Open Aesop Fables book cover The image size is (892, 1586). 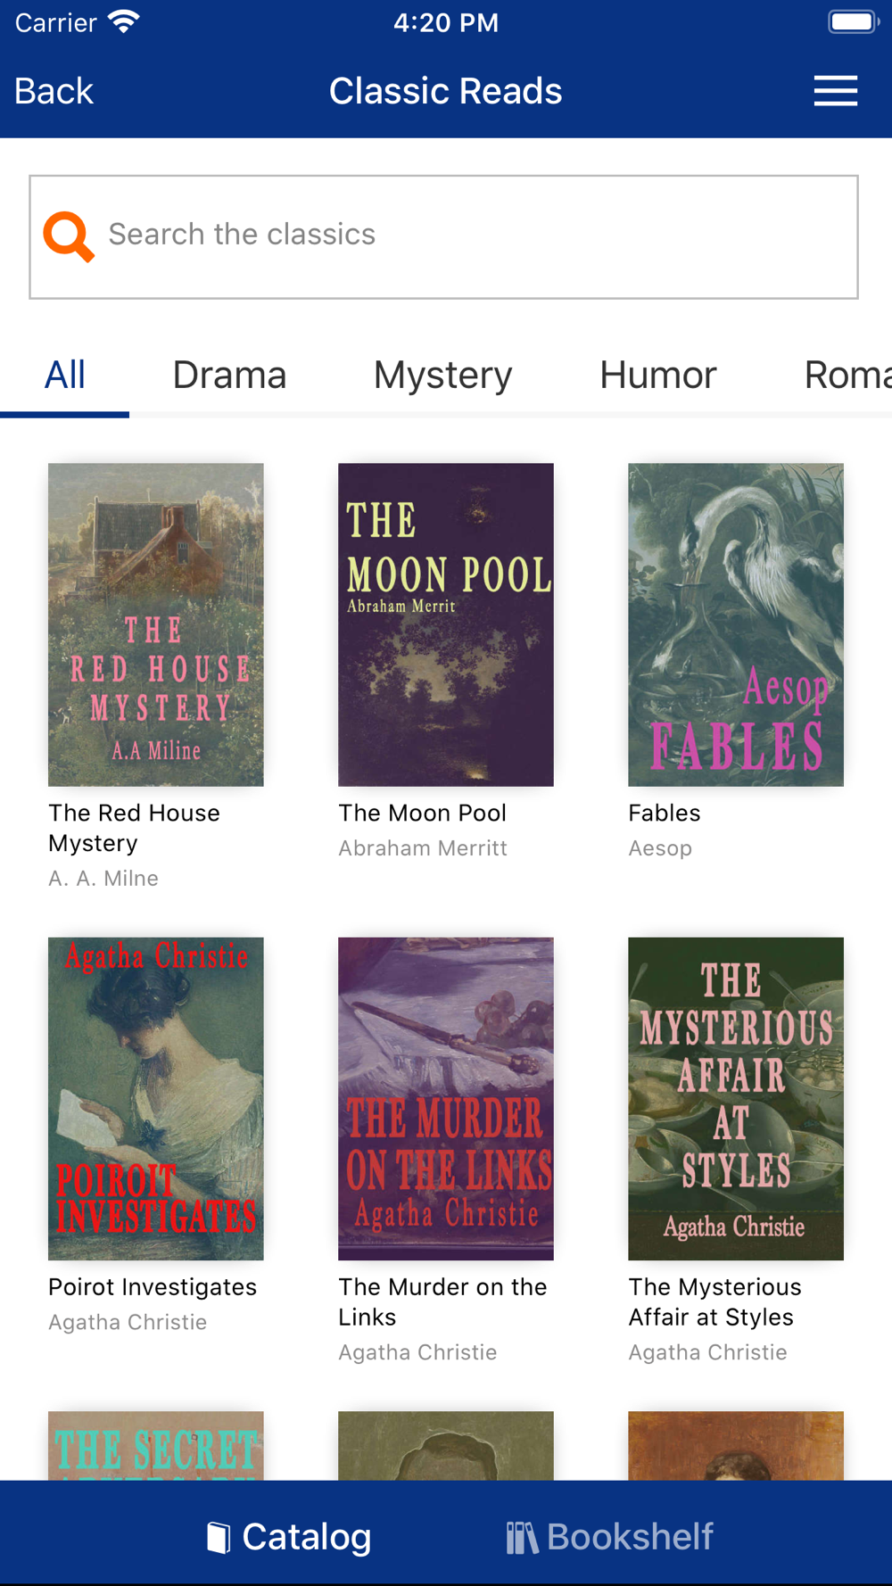(736, 624)
